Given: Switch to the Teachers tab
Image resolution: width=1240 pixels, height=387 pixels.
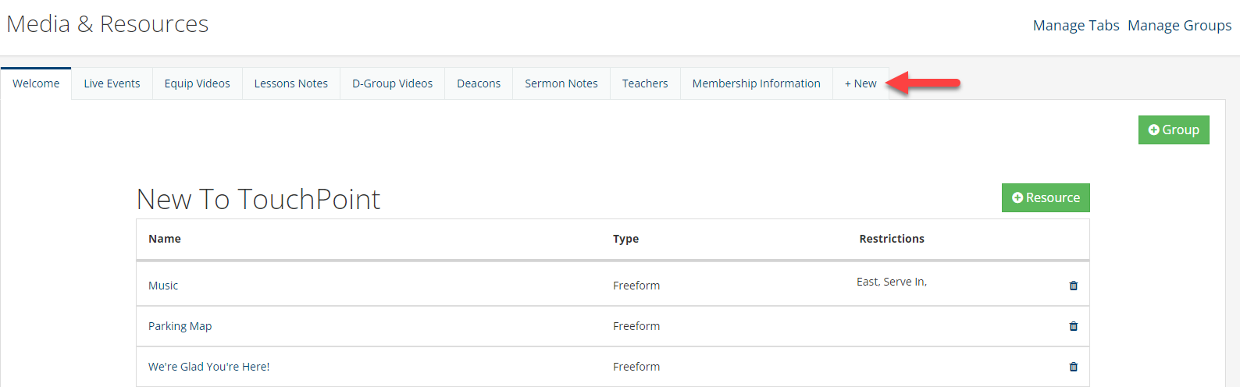Looking at the screenshot, I should pyautogui.click(x=645, y=83).
